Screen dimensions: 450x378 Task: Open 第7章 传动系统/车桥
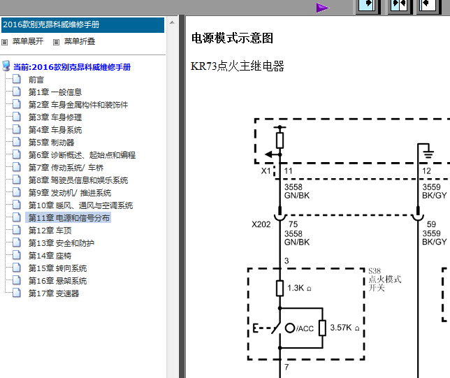tap(66, 168)
